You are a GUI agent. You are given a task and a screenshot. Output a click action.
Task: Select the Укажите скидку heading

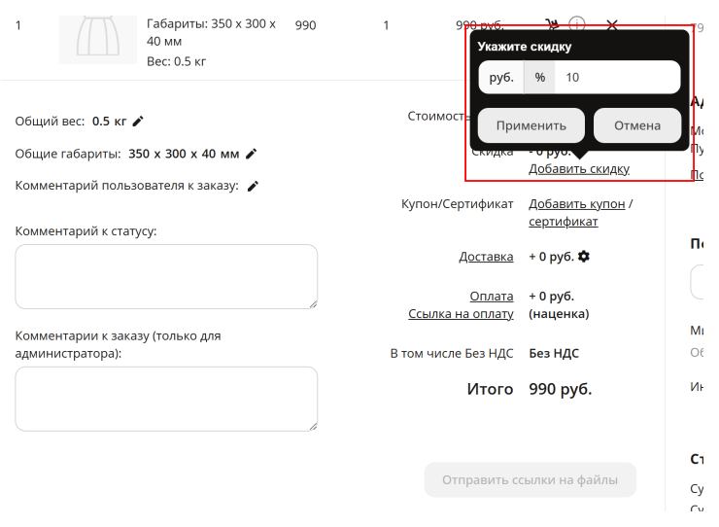pos(525,47)
